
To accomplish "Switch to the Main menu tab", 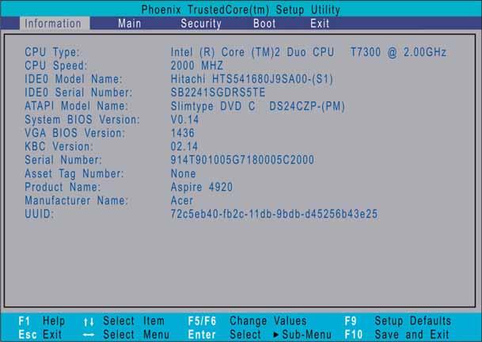I will pos(130,24).
